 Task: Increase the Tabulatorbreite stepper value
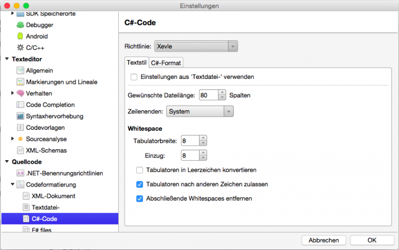(x=203, y=138)
